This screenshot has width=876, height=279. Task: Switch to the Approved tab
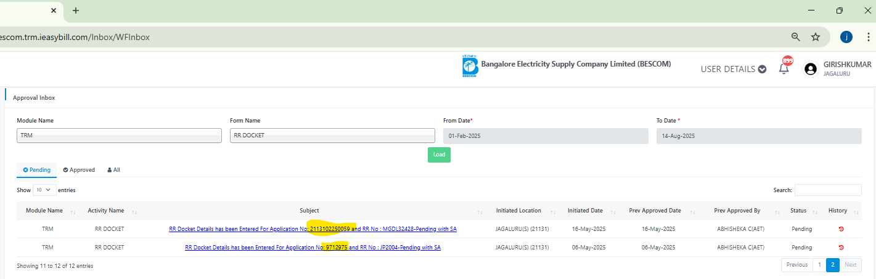click(x=79, y=169)
